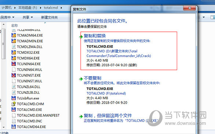The width and height of the screenshot is (215, 134).
Task: Click the TCMDLZMA.DLL file icon
Action: point(14,46)
